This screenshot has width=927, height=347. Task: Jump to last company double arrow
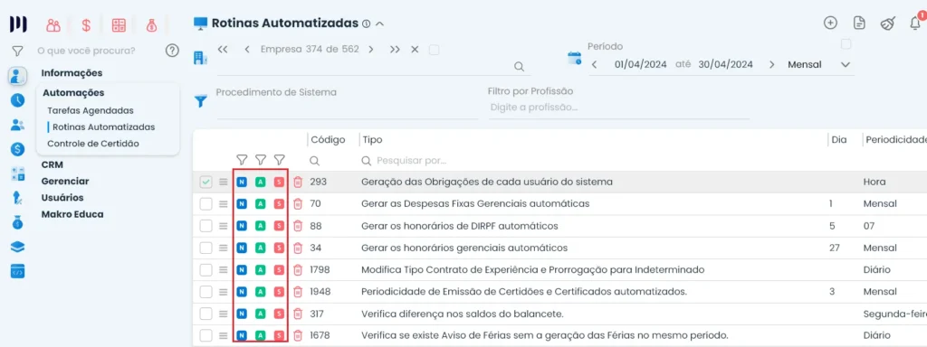point(395,50)
